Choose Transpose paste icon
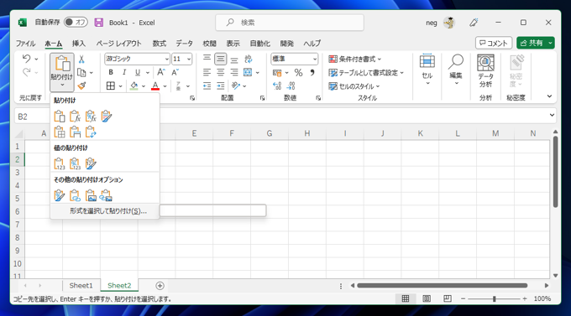This screenshot has width=571, height=316. (x=91, y=132)
